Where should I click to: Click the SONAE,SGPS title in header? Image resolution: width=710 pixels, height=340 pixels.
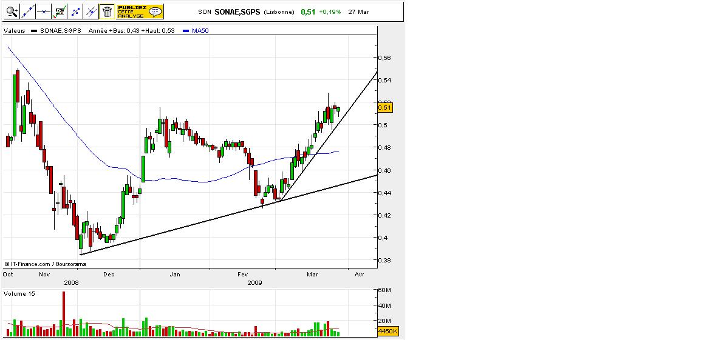(237, 12)
